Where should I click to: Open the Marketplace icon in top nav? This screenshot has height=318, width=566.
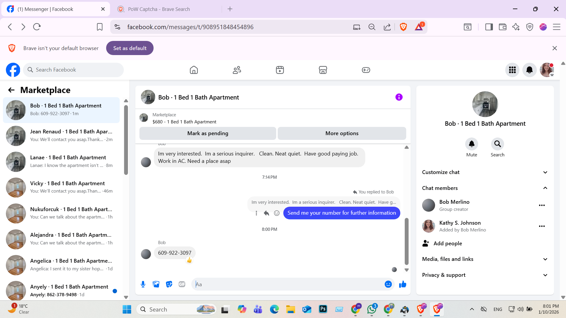tap(323, 70)
